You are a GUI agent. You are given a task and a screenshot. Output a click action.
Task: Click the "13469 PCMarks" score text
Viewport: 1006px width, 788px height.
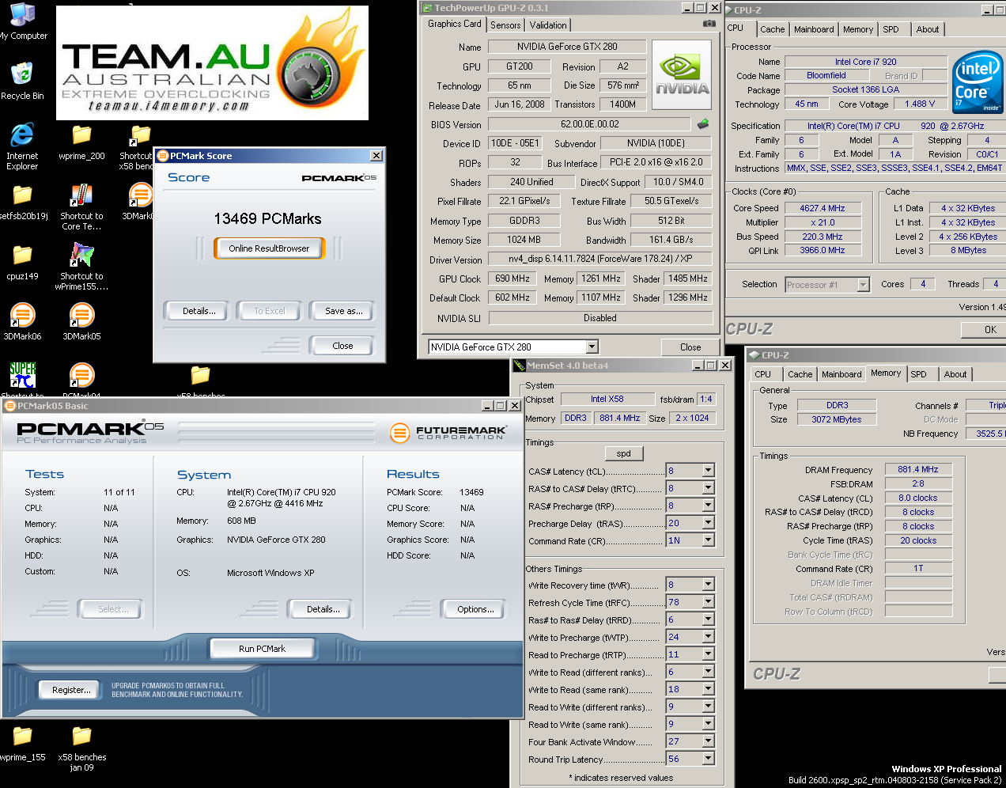(x=268, y=218)
